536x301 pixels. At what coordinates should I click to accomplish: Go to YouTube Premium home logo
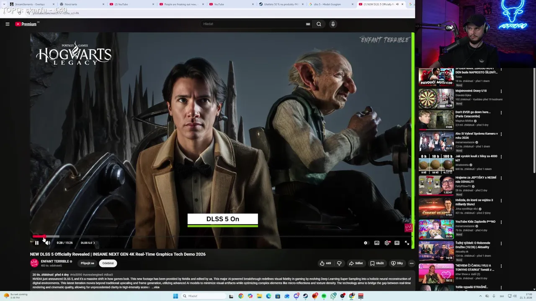tap(26, 24)
